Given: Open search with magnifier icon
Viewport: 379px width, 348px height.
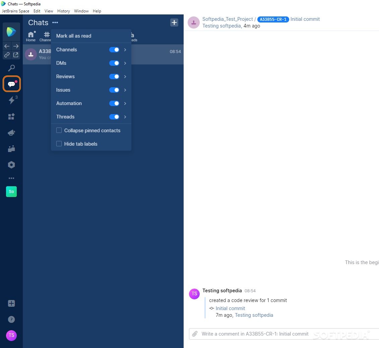Looking at the screenshot, I should [x=11, y=68].
